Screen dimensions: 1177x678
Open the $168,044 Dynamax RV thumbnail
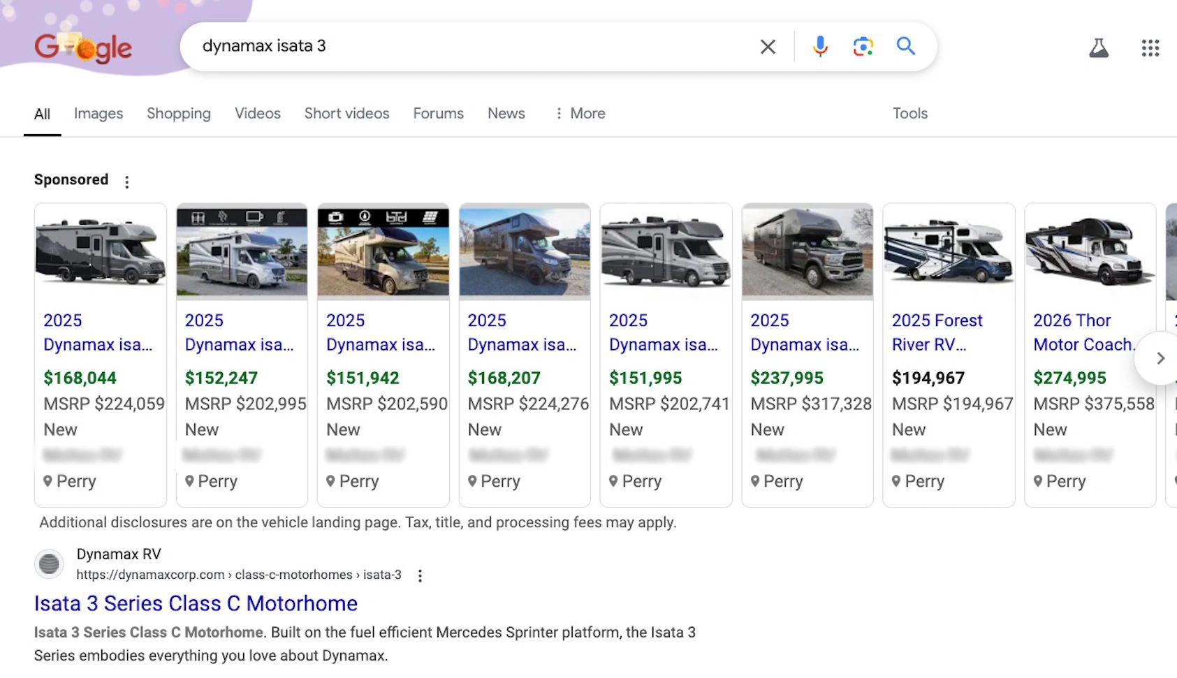101,252
